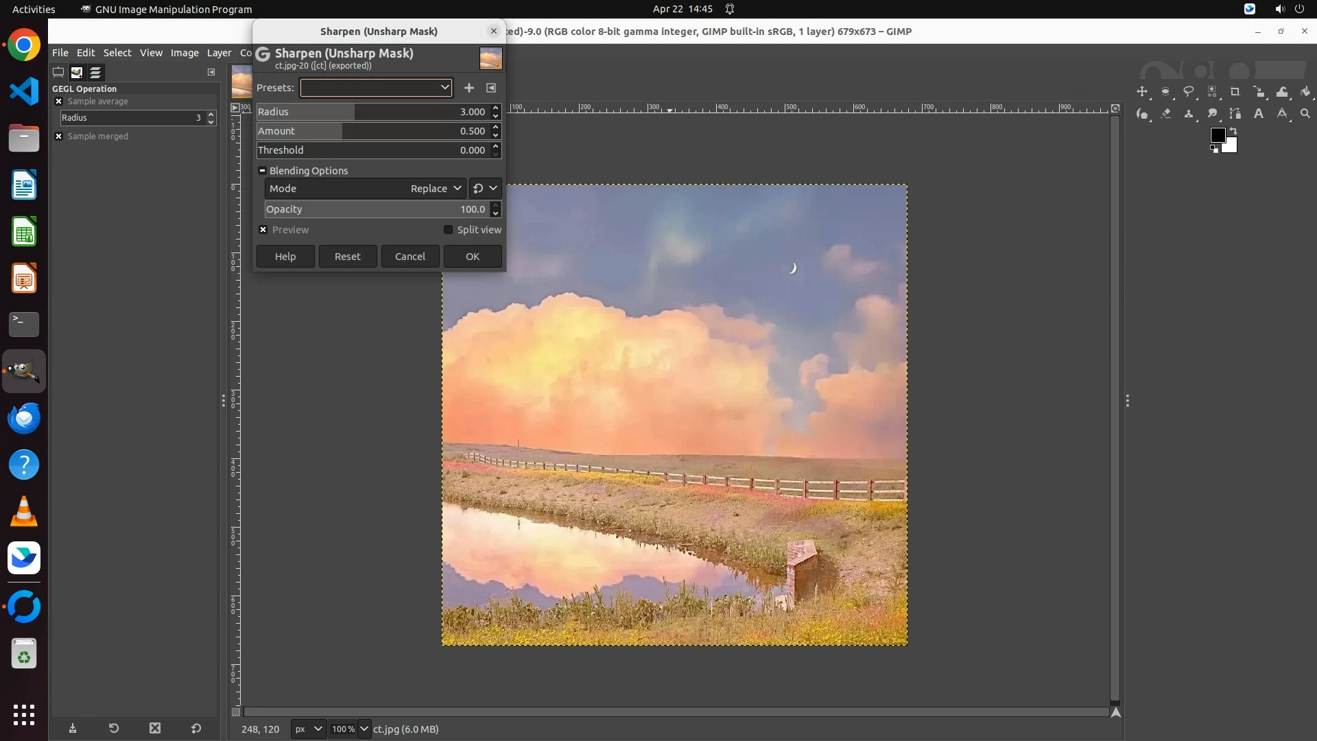This screenshot has width=1317, height=741.
Task: Toggle the Preview checkbox
Action: (263, 230)
